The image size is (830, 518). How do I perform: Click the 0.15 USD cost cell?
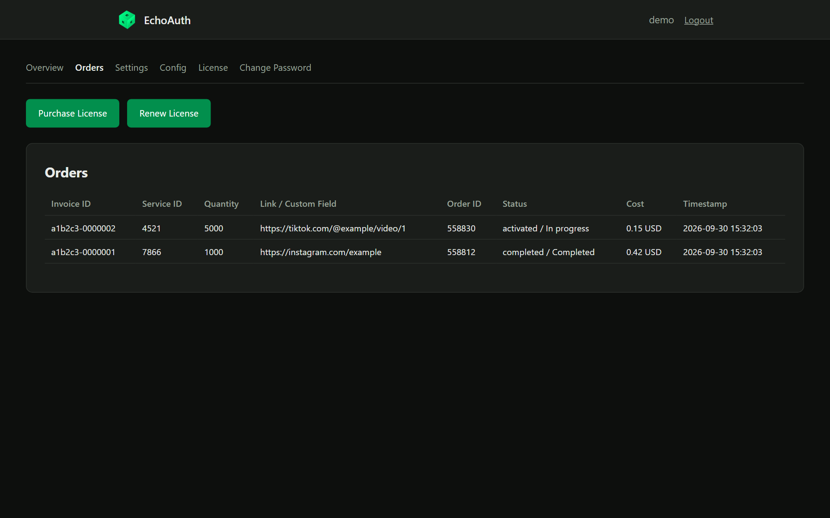644,228
